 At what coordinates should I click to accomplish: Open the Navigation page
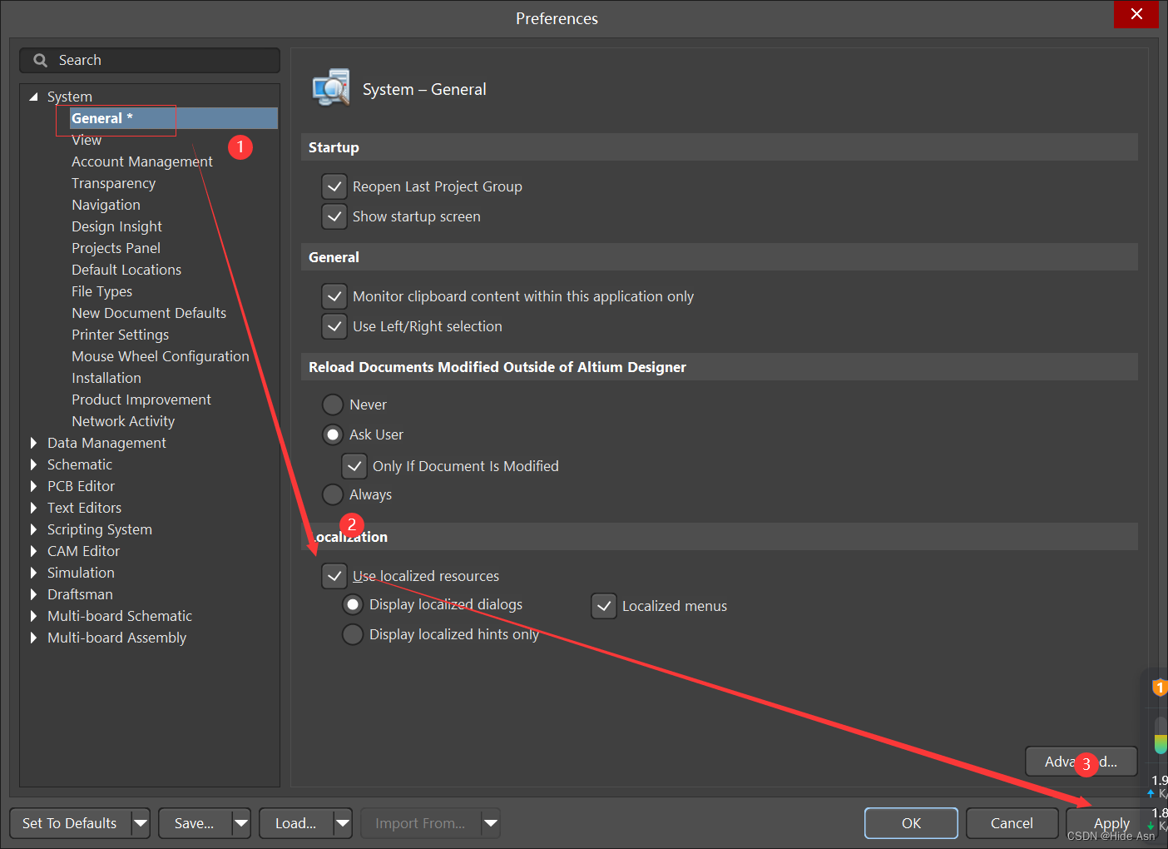coord(106,205)
